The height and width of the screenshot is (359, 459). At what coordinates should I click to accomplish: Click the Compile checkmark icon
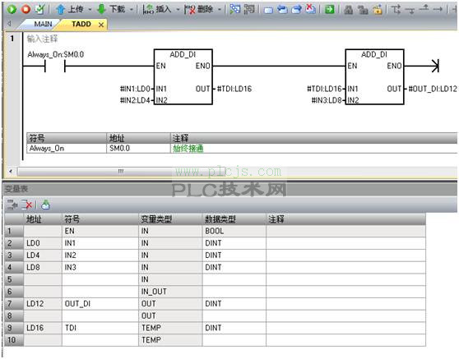click(x=39, y=9)
